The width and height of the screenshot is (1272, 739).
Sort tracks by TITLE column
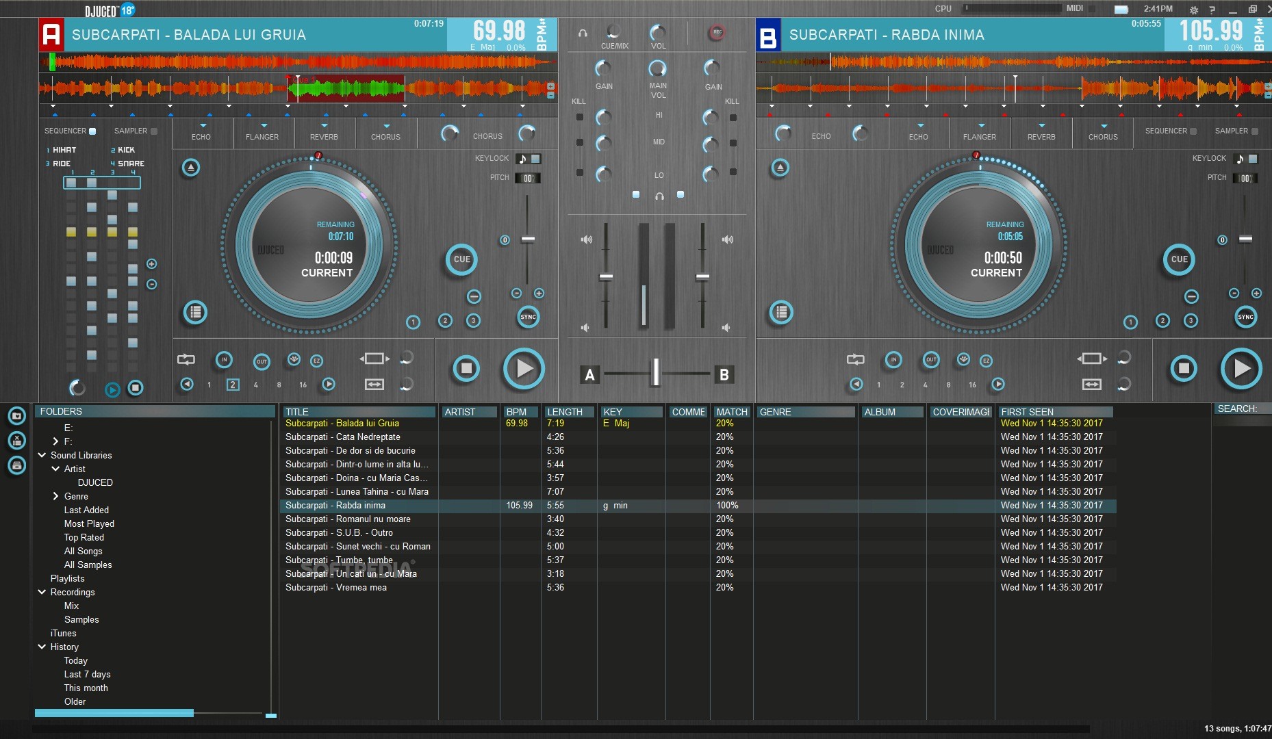coord(359,412)
